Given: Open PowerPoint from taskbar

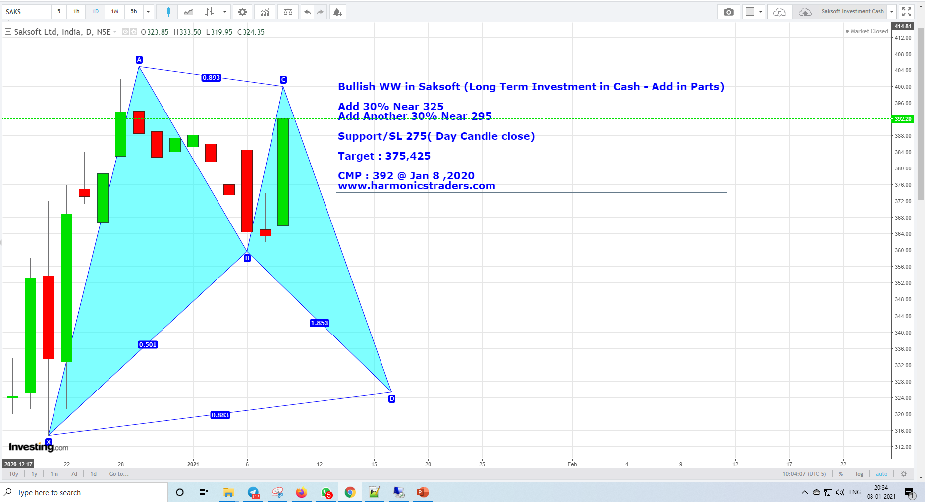Looking at the screenshot, I should [x=423, y=493].
